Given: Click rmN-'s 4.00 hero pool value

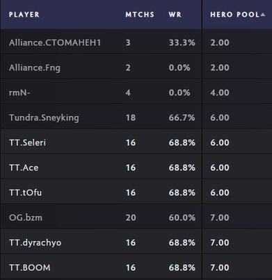Looking at the screenshot, I should point(220,92).
